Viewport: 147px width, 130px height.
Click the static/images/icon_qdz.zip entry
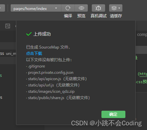51,91
